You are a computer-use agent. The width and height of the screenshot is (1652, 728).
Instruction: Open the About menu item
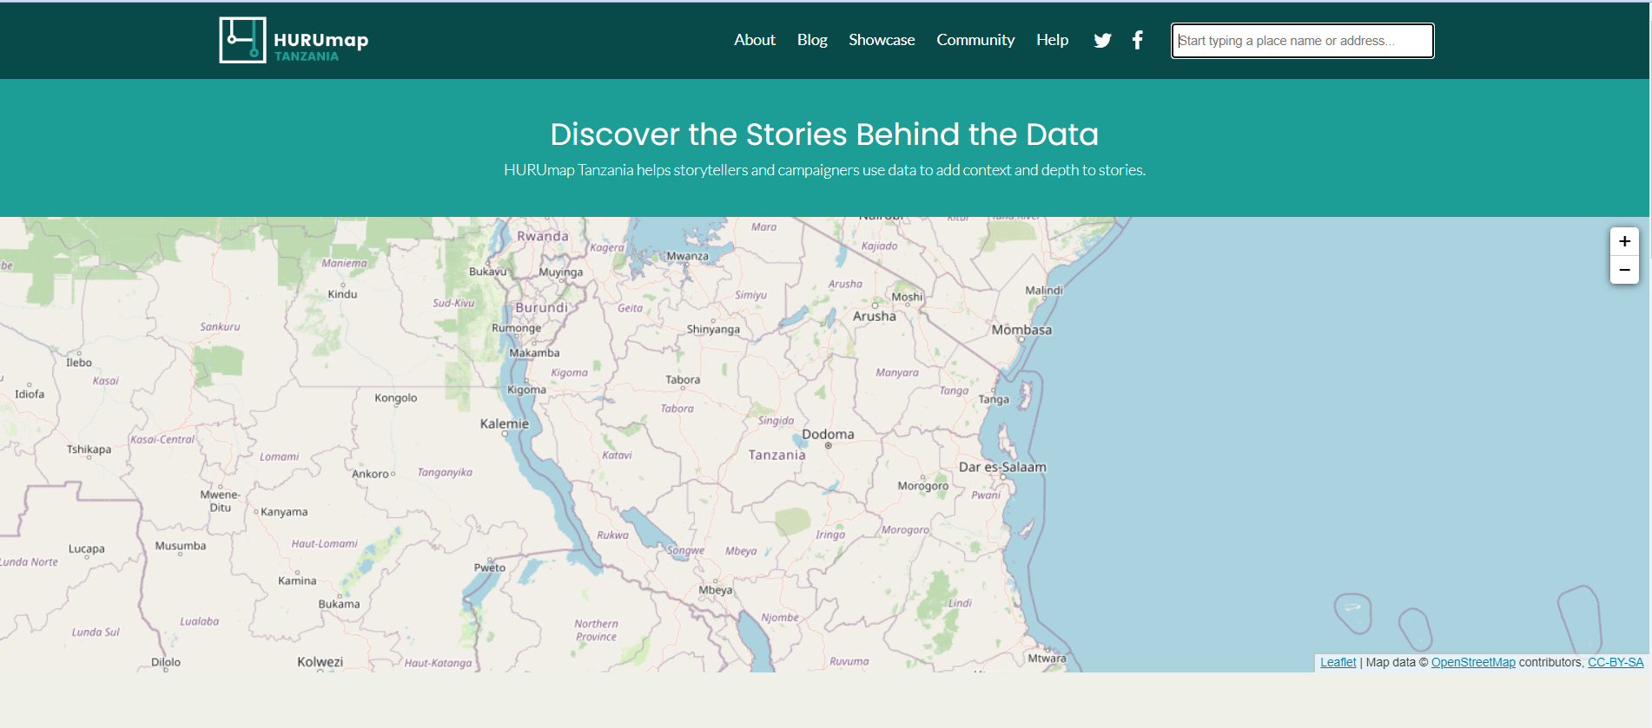(754, 40)
